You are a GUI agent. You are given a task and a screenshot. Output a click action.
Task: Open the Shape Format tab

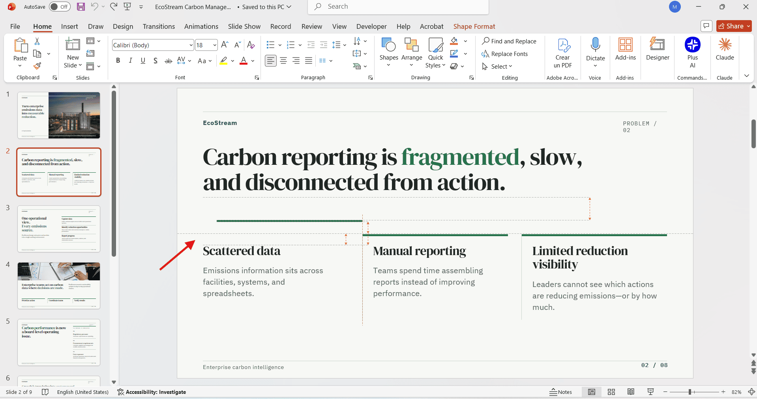coord(474,26)
